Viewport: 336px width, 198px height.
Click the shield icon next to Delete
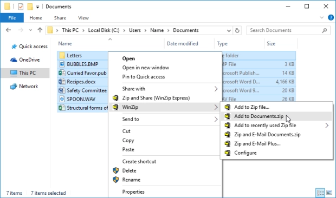coord(116,170)
